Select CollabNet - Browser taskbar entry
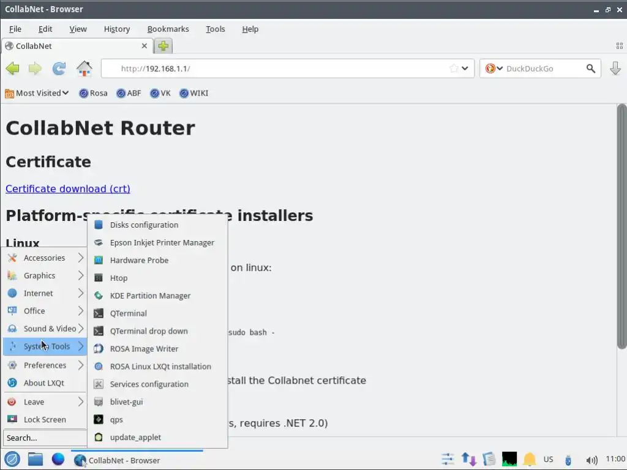Image resolution: width=627 pixels, height=470 pixels. [137, 460]
